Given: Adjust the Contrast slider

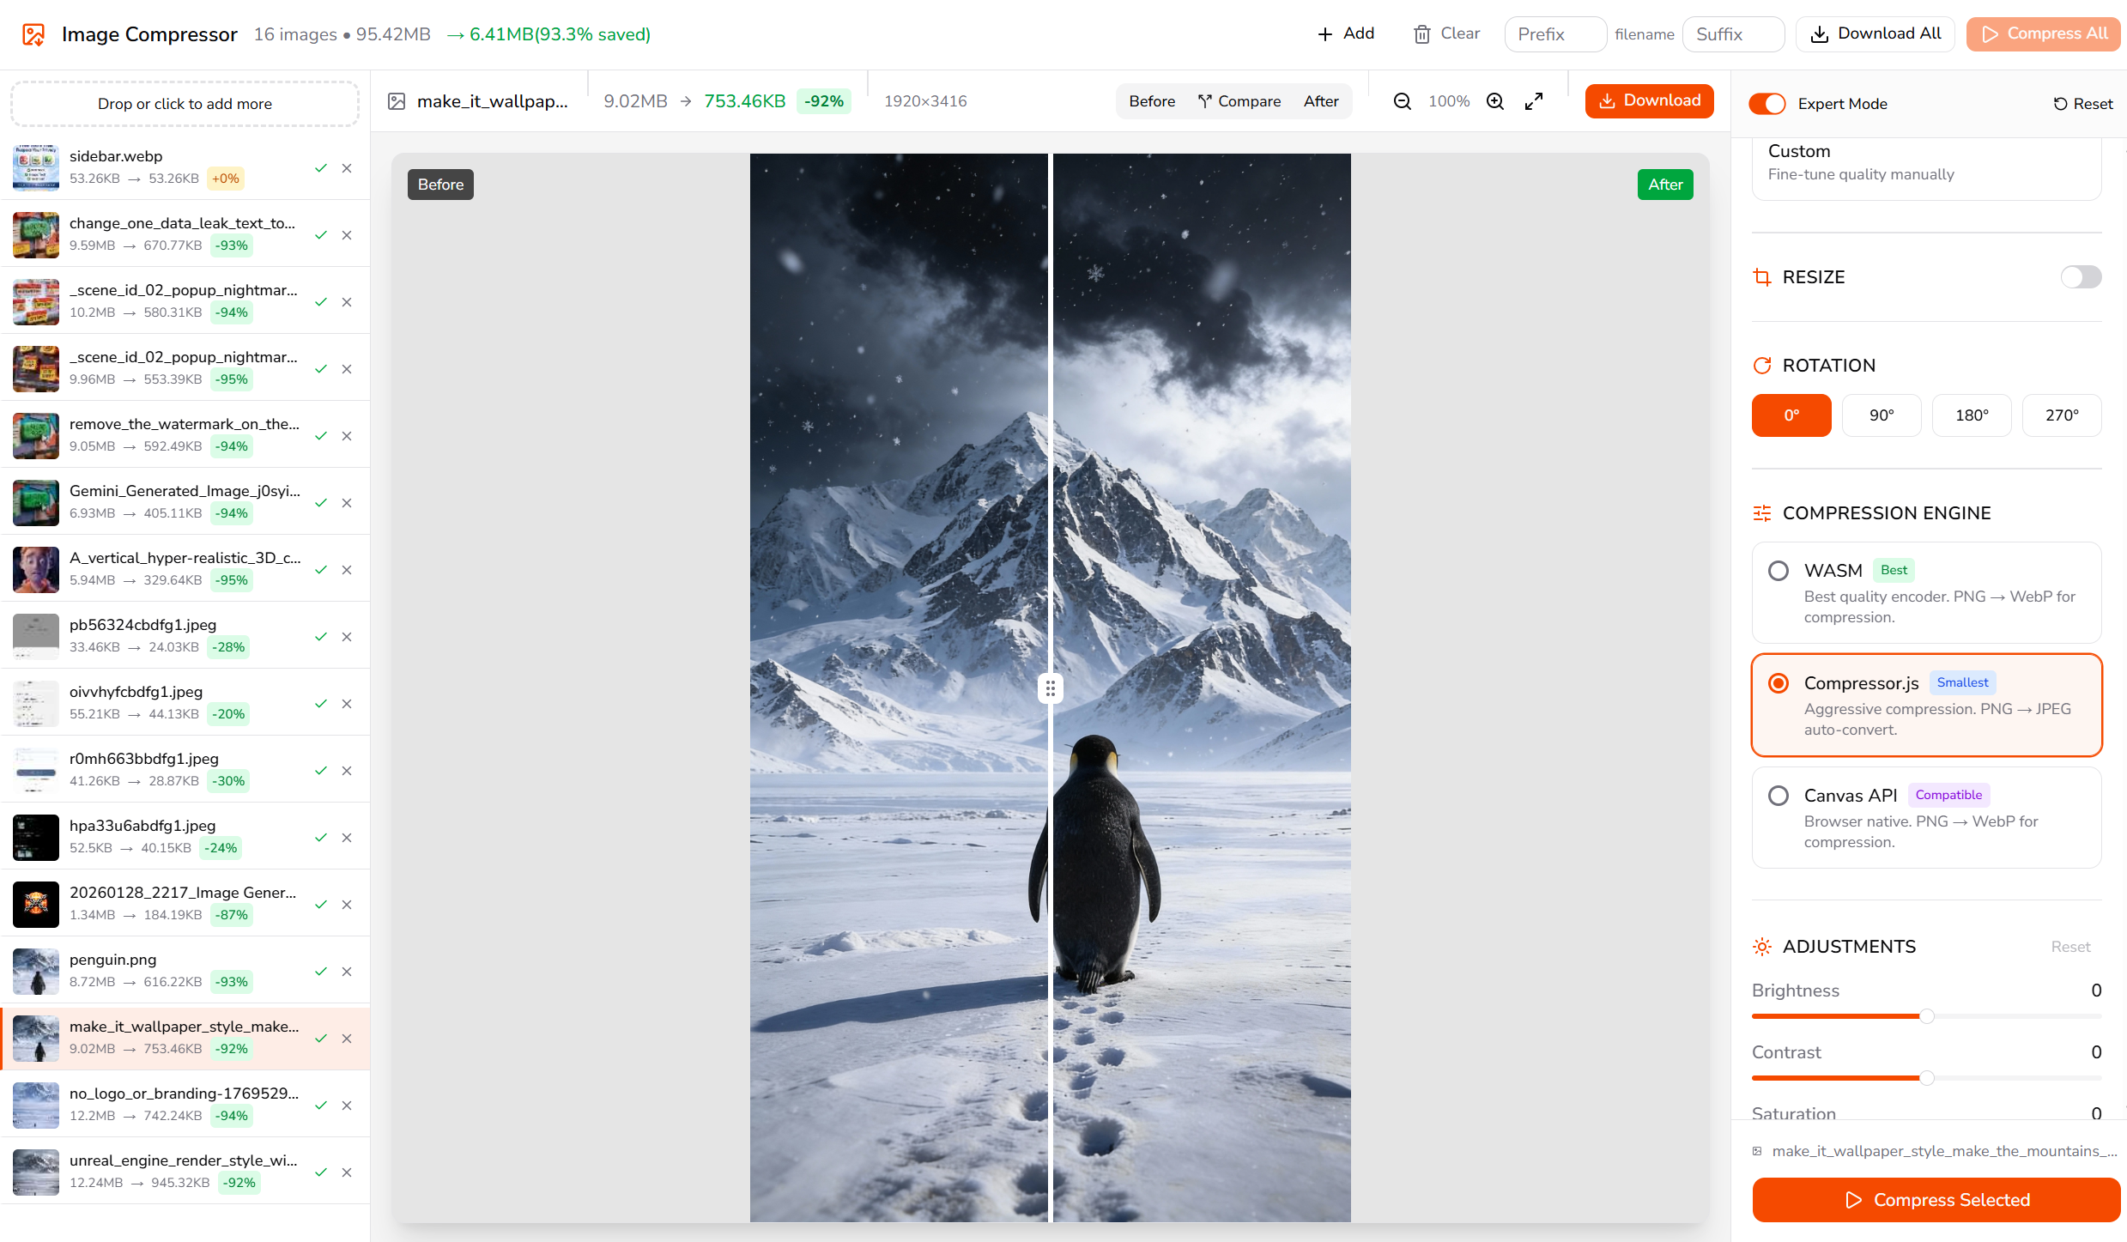Looking at the screenshot, I should pyautogui.click(x=1926, y=1078).
